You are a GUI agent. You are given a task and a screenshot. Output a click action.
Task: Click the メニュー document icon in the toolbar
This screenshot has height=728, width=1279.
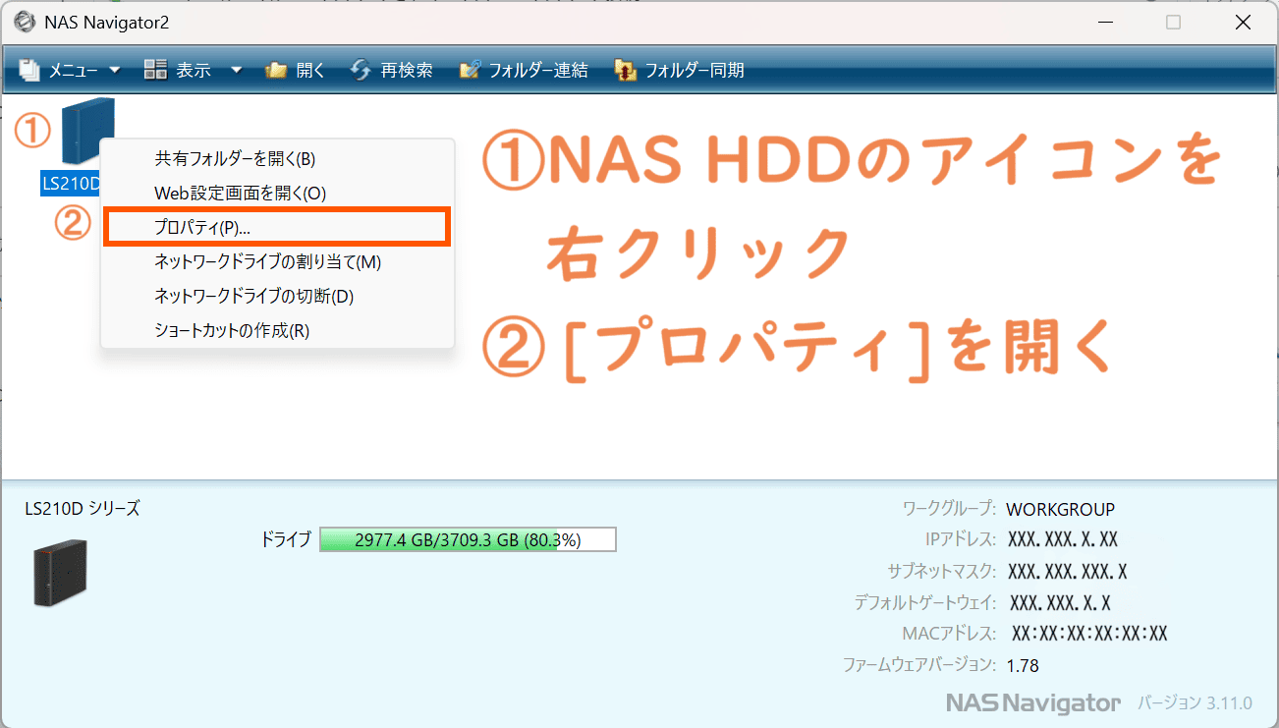(29, 70)
